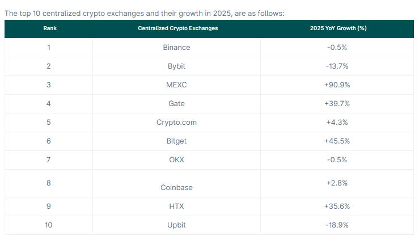Select the Binance exchange cell
The image size is (419, 240).
(x=176, y=48)
